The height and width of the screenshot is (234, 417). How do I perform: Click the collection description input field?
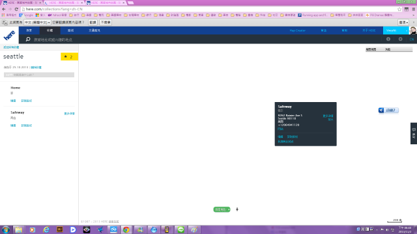[39, 75]
